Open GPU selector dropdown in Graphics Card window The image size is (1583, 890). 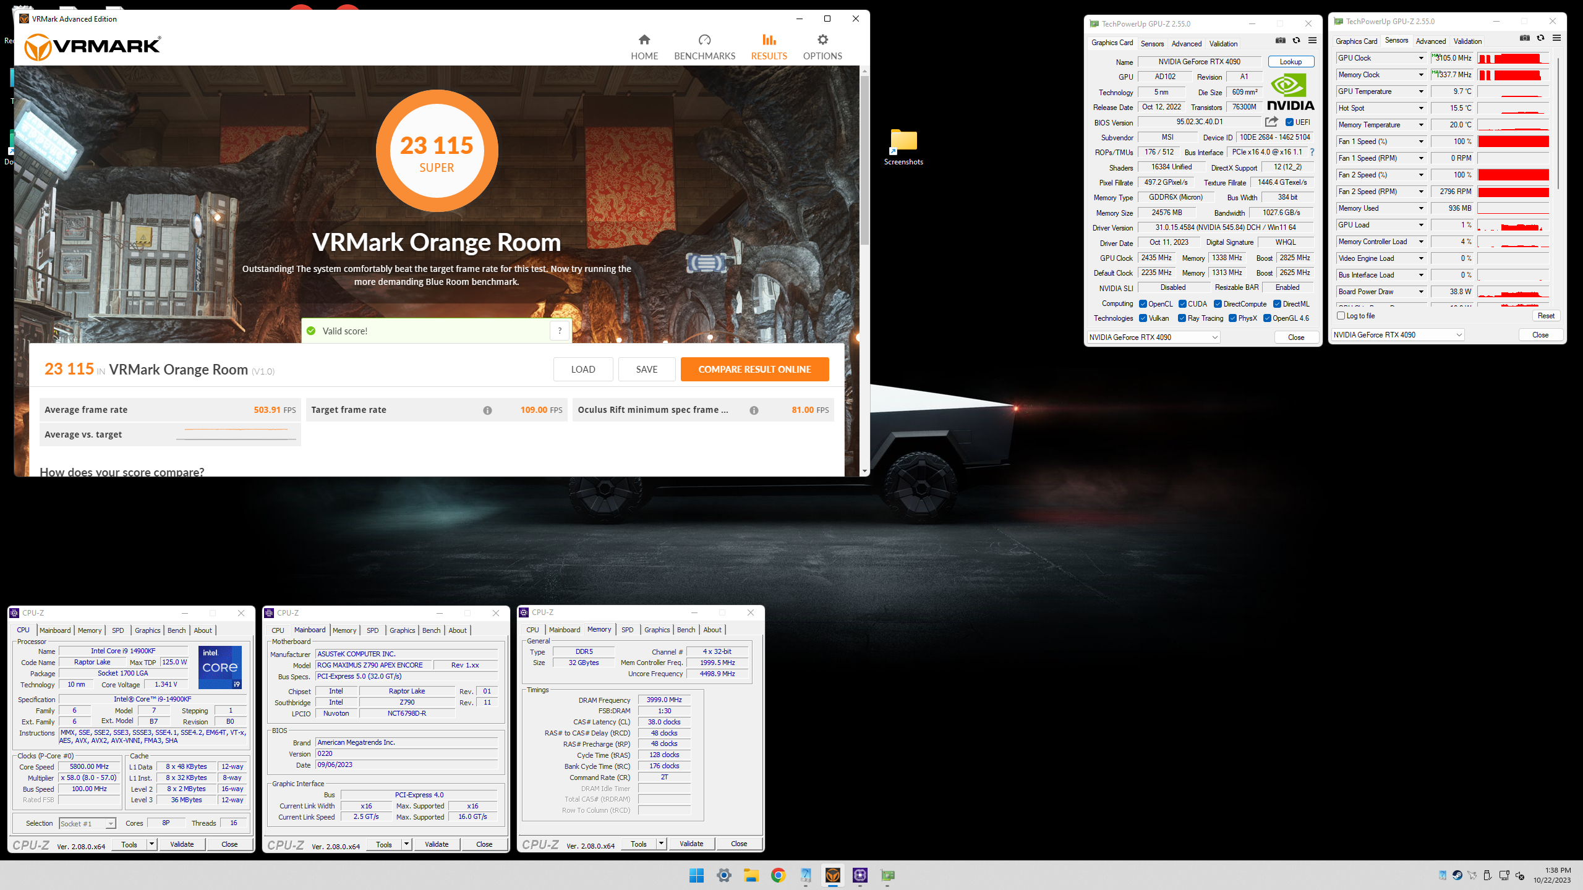(x=1153, y=337)
